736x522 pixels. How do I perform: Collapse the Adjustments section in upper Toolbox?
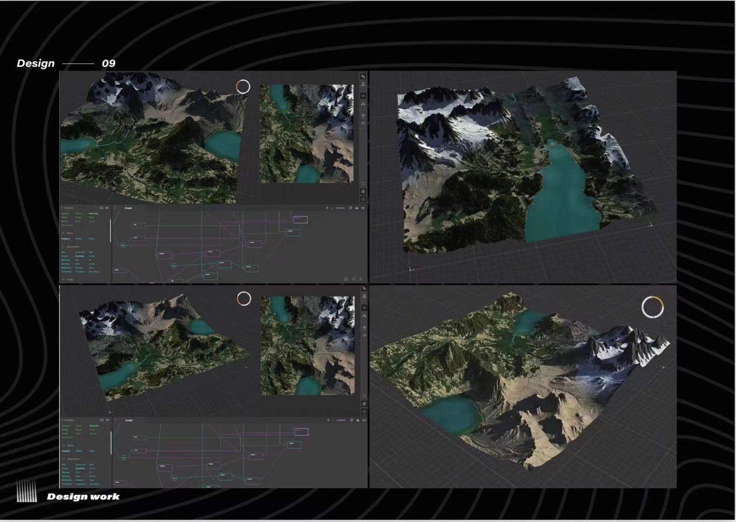click(x=63, y=246)
